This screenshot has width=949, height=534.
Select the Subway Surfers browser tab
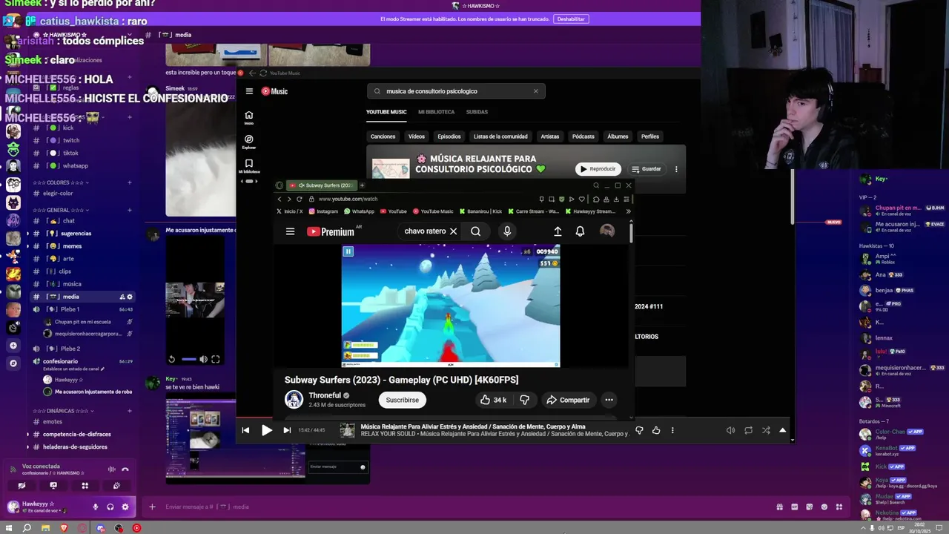point(320,185)
